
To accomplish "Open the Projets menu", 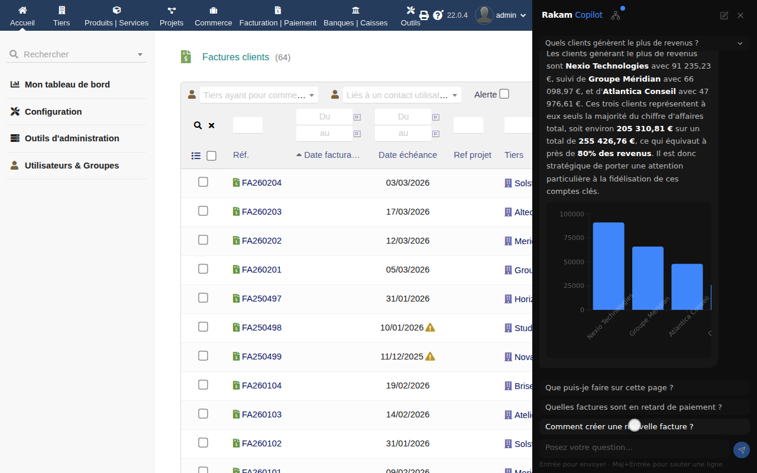I will click(x=172, y=16).
